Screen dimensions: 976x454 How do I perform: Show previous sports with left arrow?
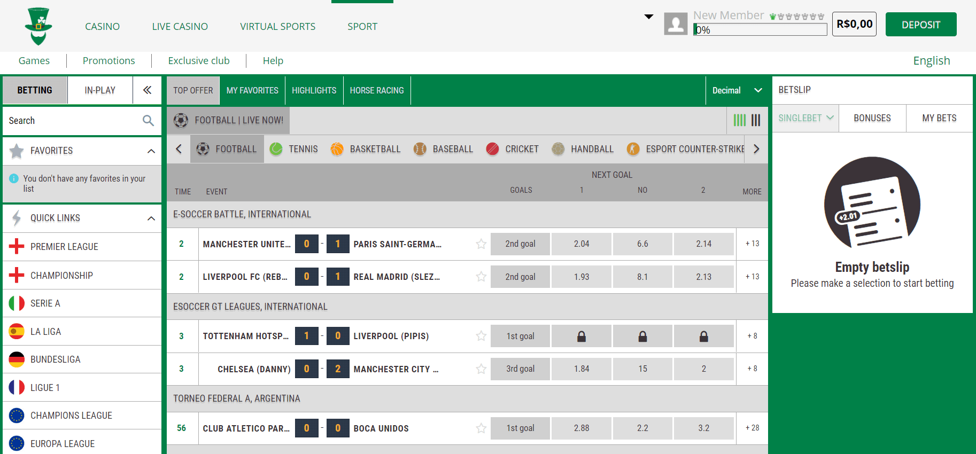click(179, 149)
